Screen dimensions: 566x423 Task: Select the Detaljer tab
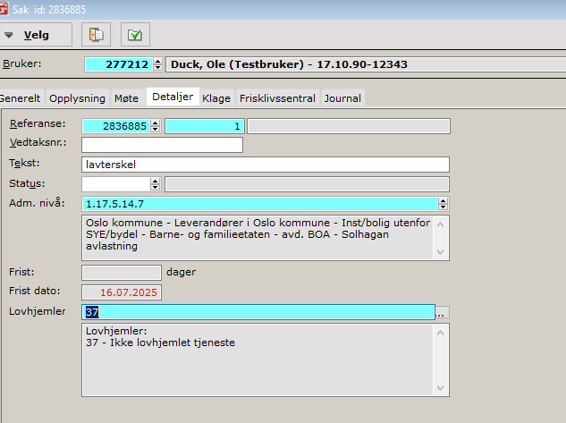click(173, 97)
